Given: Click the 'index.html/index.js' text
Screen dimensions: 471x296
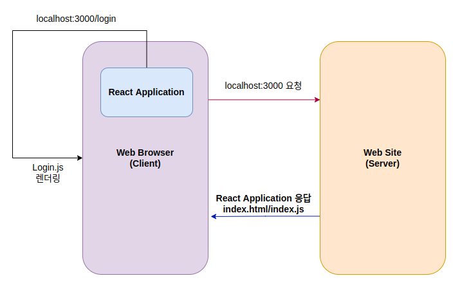Looking at the screenshot, I should click(263, 209).
